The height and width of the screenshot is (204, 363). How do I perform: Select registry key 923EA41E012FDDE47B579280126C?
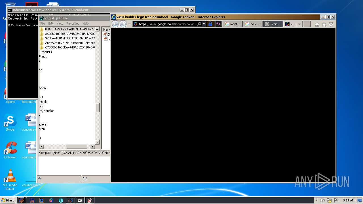point(70,38)
